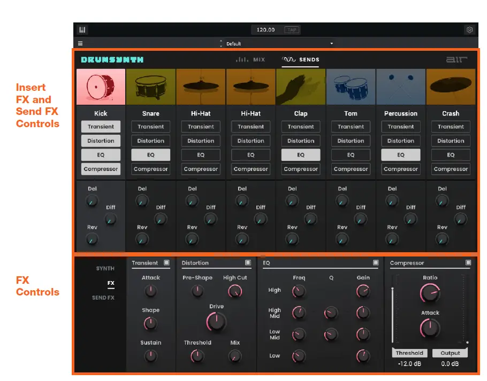Open the SEND FX tab
Image resolution: width=487 pixels, height=381 pixels.
pyautogui.click(x=102, y=298)
